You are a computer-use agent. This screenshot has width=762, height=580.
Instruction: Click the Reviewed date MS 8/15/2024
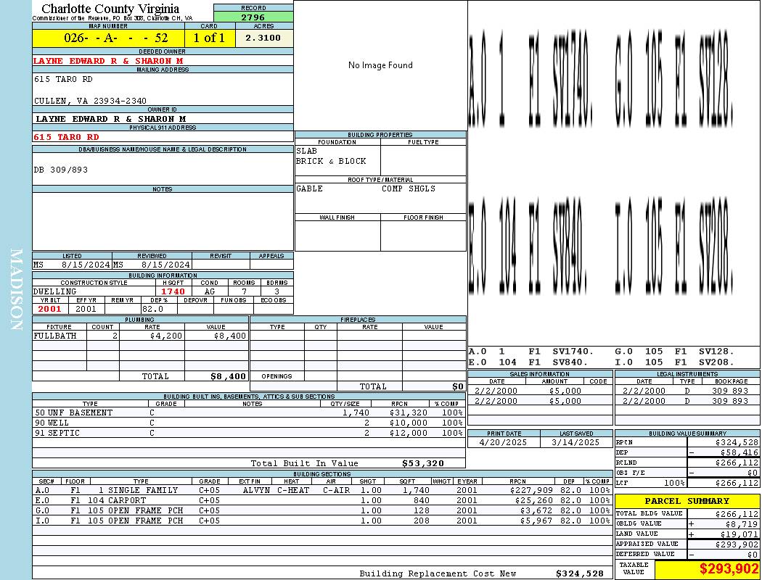pos(152,265)
